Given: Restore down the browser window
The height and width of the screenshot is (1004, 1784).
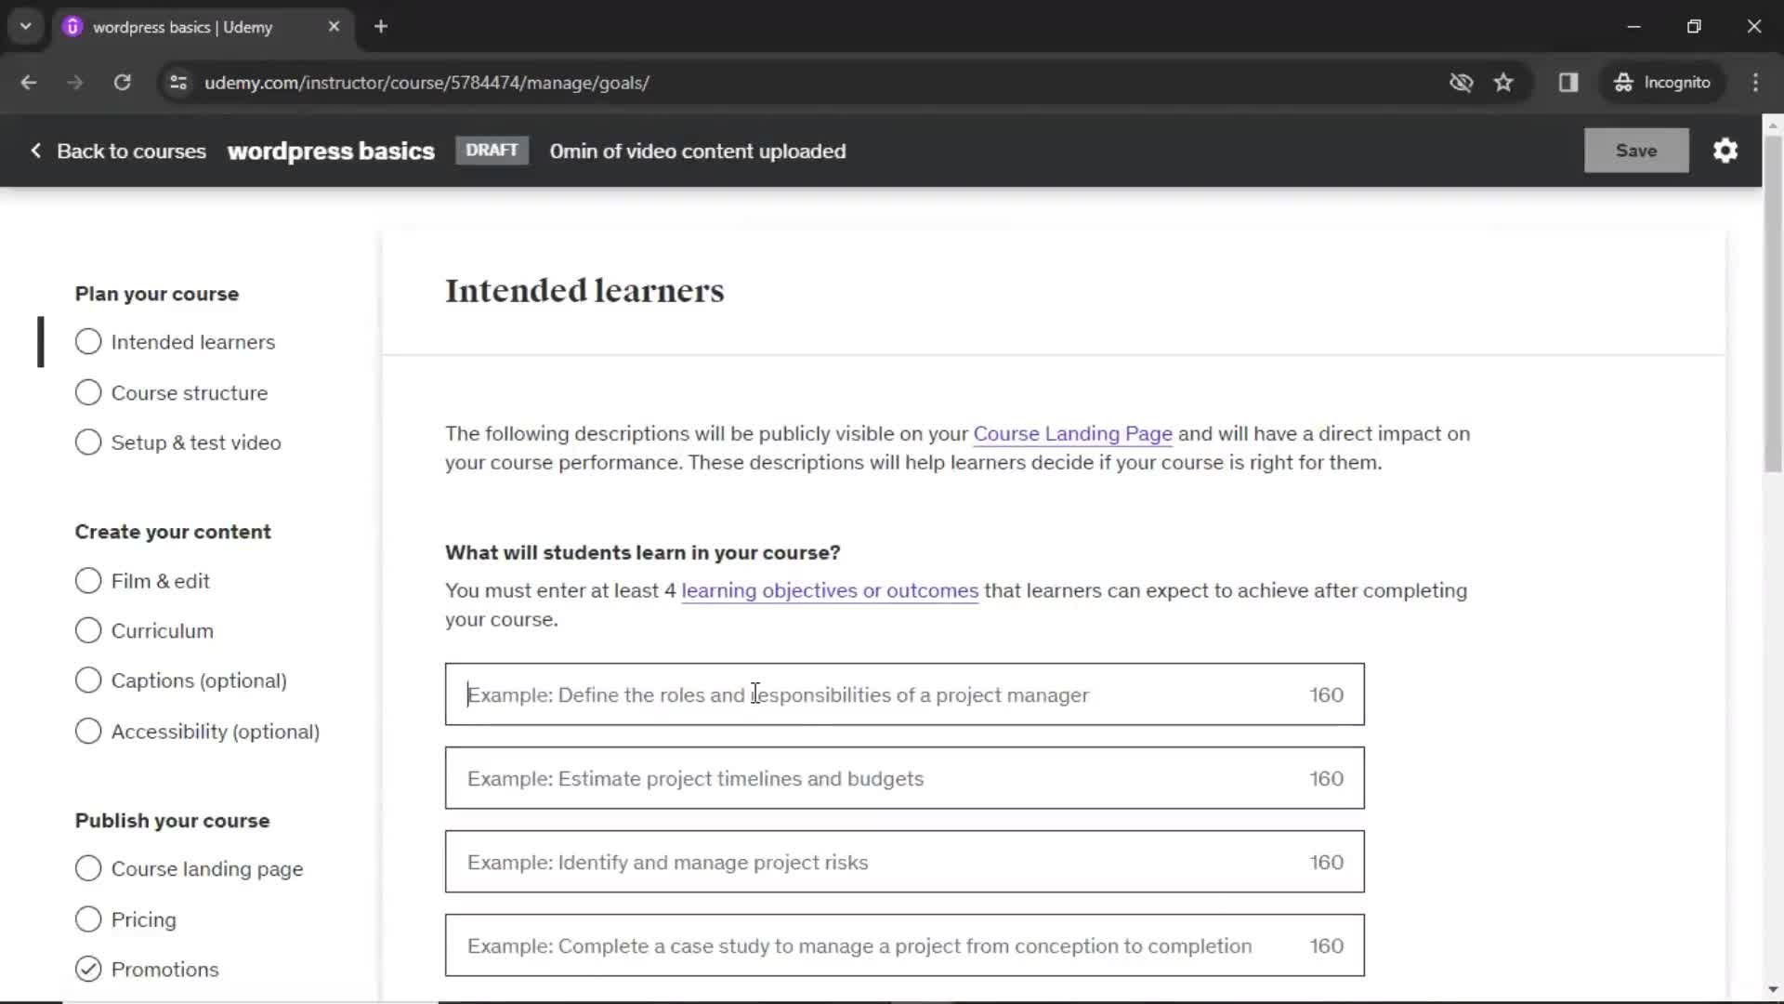Looking at the screenshot, I should click(x=1694, y=27).
